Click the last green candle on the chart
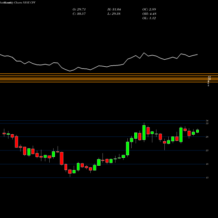This screenshot has height=218, width=218. [198, 131]
